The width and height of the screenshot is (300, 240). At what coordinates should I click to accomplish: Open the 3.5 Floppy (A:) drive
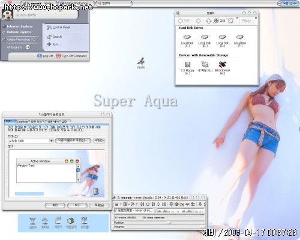point(187,68)
